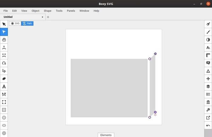Open the Library panel
The width and height of the screenshot is (212, 137).
[x=208, y=102]
